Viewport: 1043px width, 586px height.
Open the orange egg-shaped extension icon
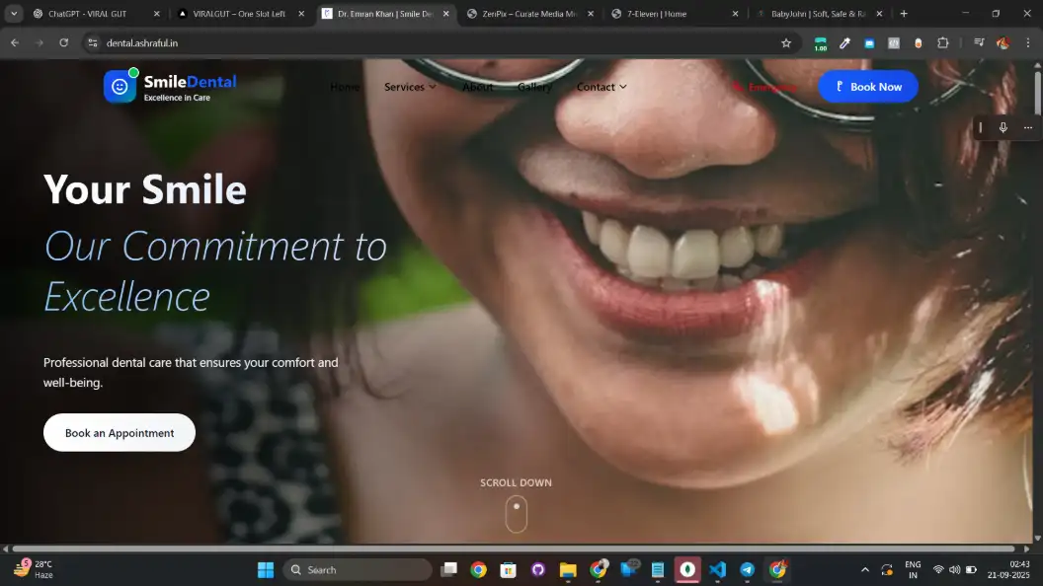(x=919, y=43)
